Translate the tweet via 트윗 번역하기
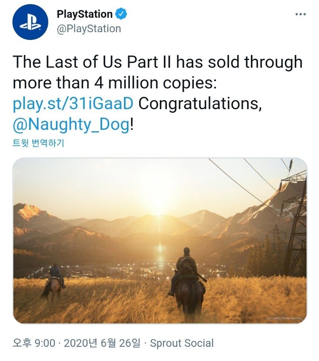This screenshot has width=319, height=361. point(38,143)
